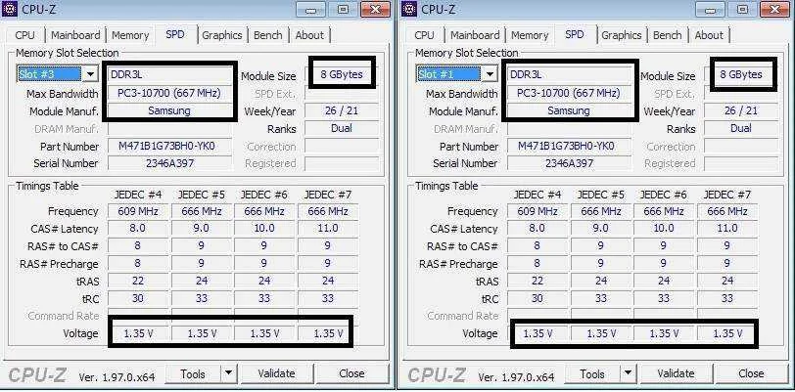Switch to Bench tab in left window
The width and height of the screenshot is (795, 392).
point(268,35)
